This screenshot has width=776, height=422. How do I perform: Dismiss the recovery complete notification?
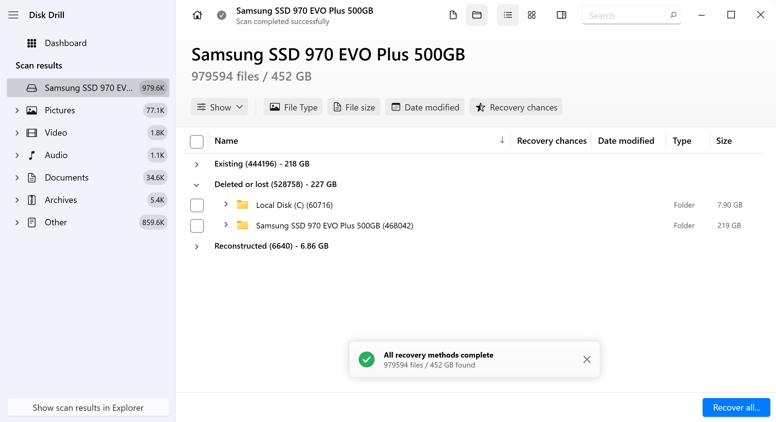[587, 359]
